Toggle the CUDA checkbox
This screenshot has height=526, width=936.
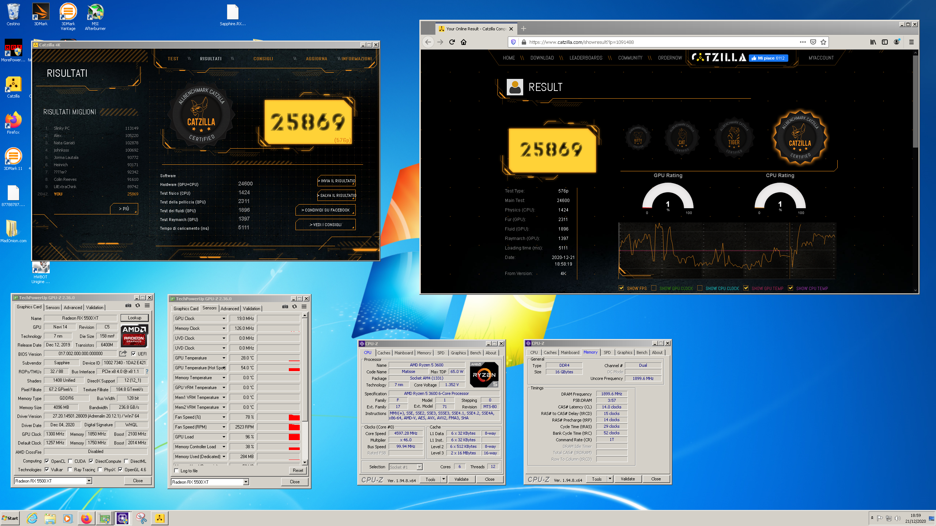pyautogui.click(x=70, y=461)
